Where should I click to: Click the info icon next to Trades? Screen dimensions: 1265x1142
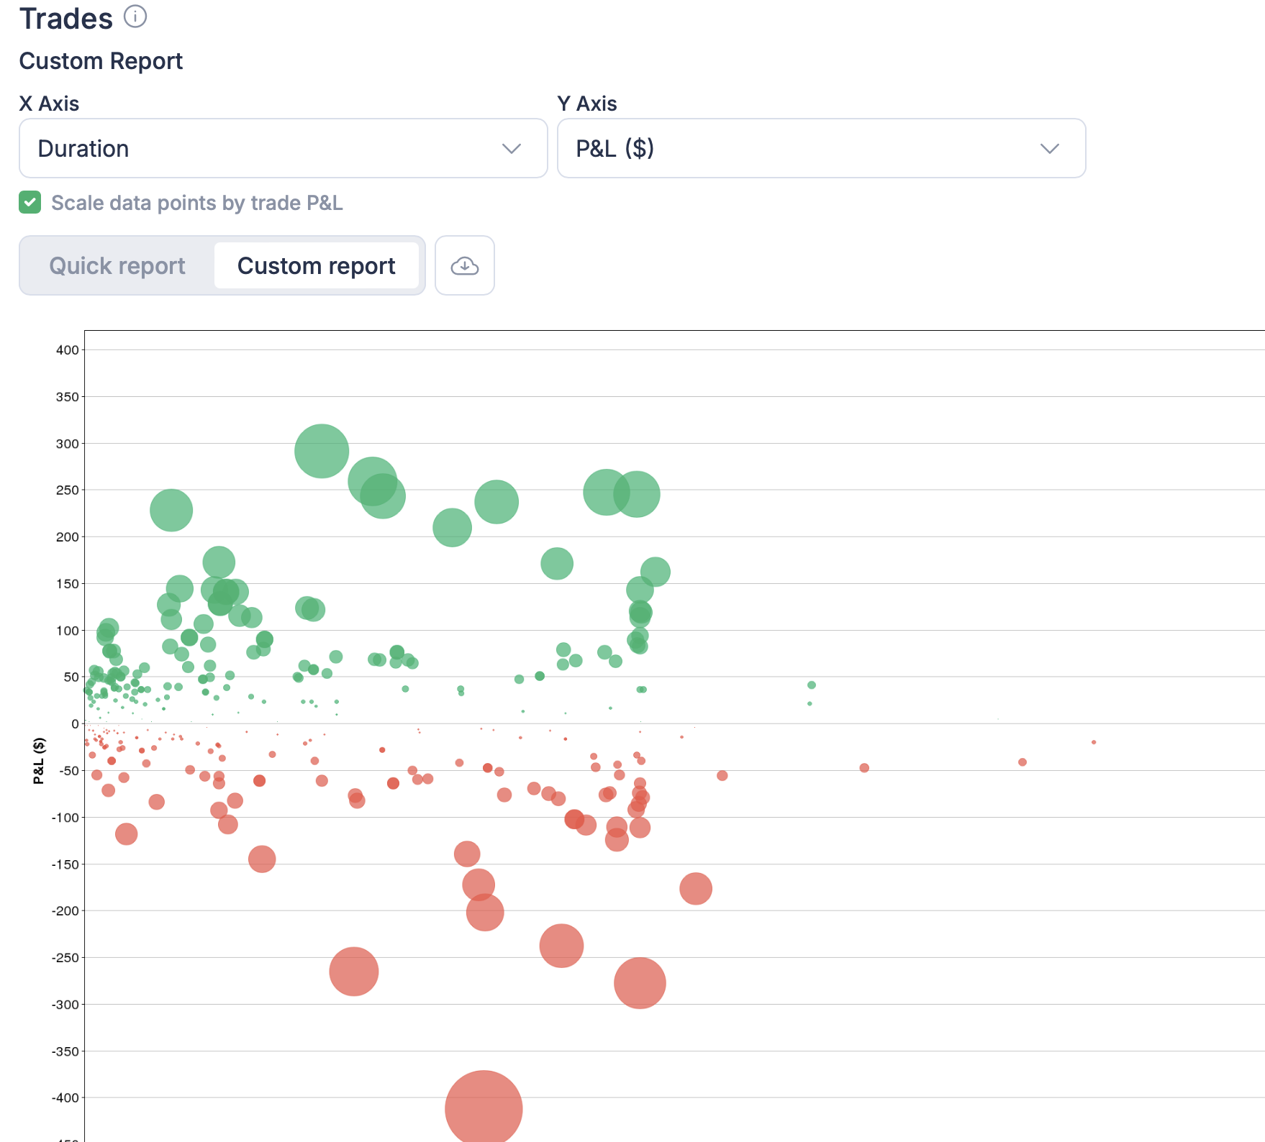135,17
